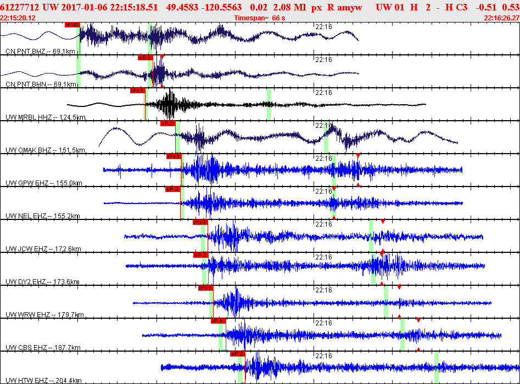Select the CN PNT BHZ 69.1km trace label
The width and height of the screenshot is (520, 384).
(x=40, y=52)
